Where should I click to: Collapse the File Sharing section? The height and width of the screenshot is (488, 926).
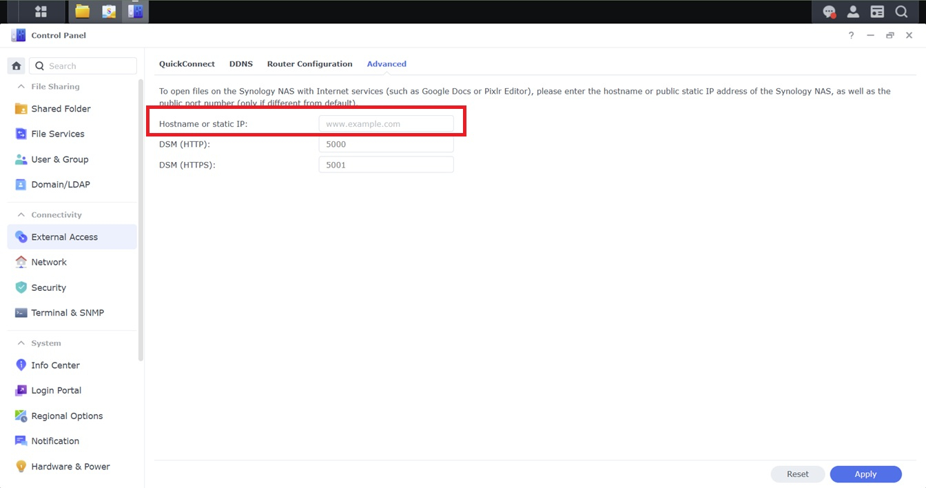(21, 87)
